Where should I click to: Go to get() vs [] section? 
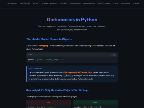pos(36,3)
